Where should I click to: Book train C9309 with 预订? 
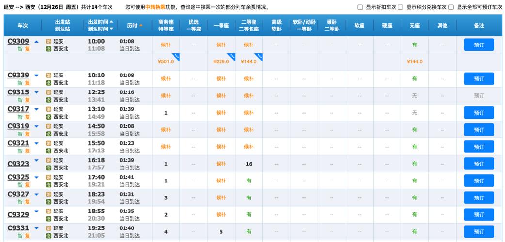coord(479,45)
